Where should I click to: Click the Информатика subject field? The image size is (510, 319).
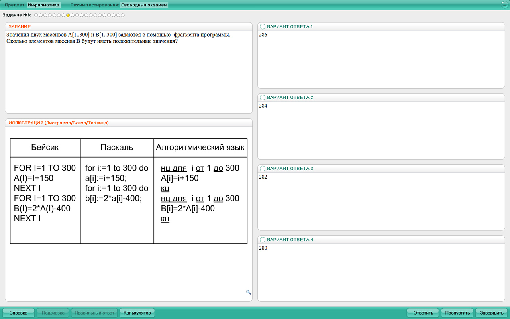pos(43,5)
